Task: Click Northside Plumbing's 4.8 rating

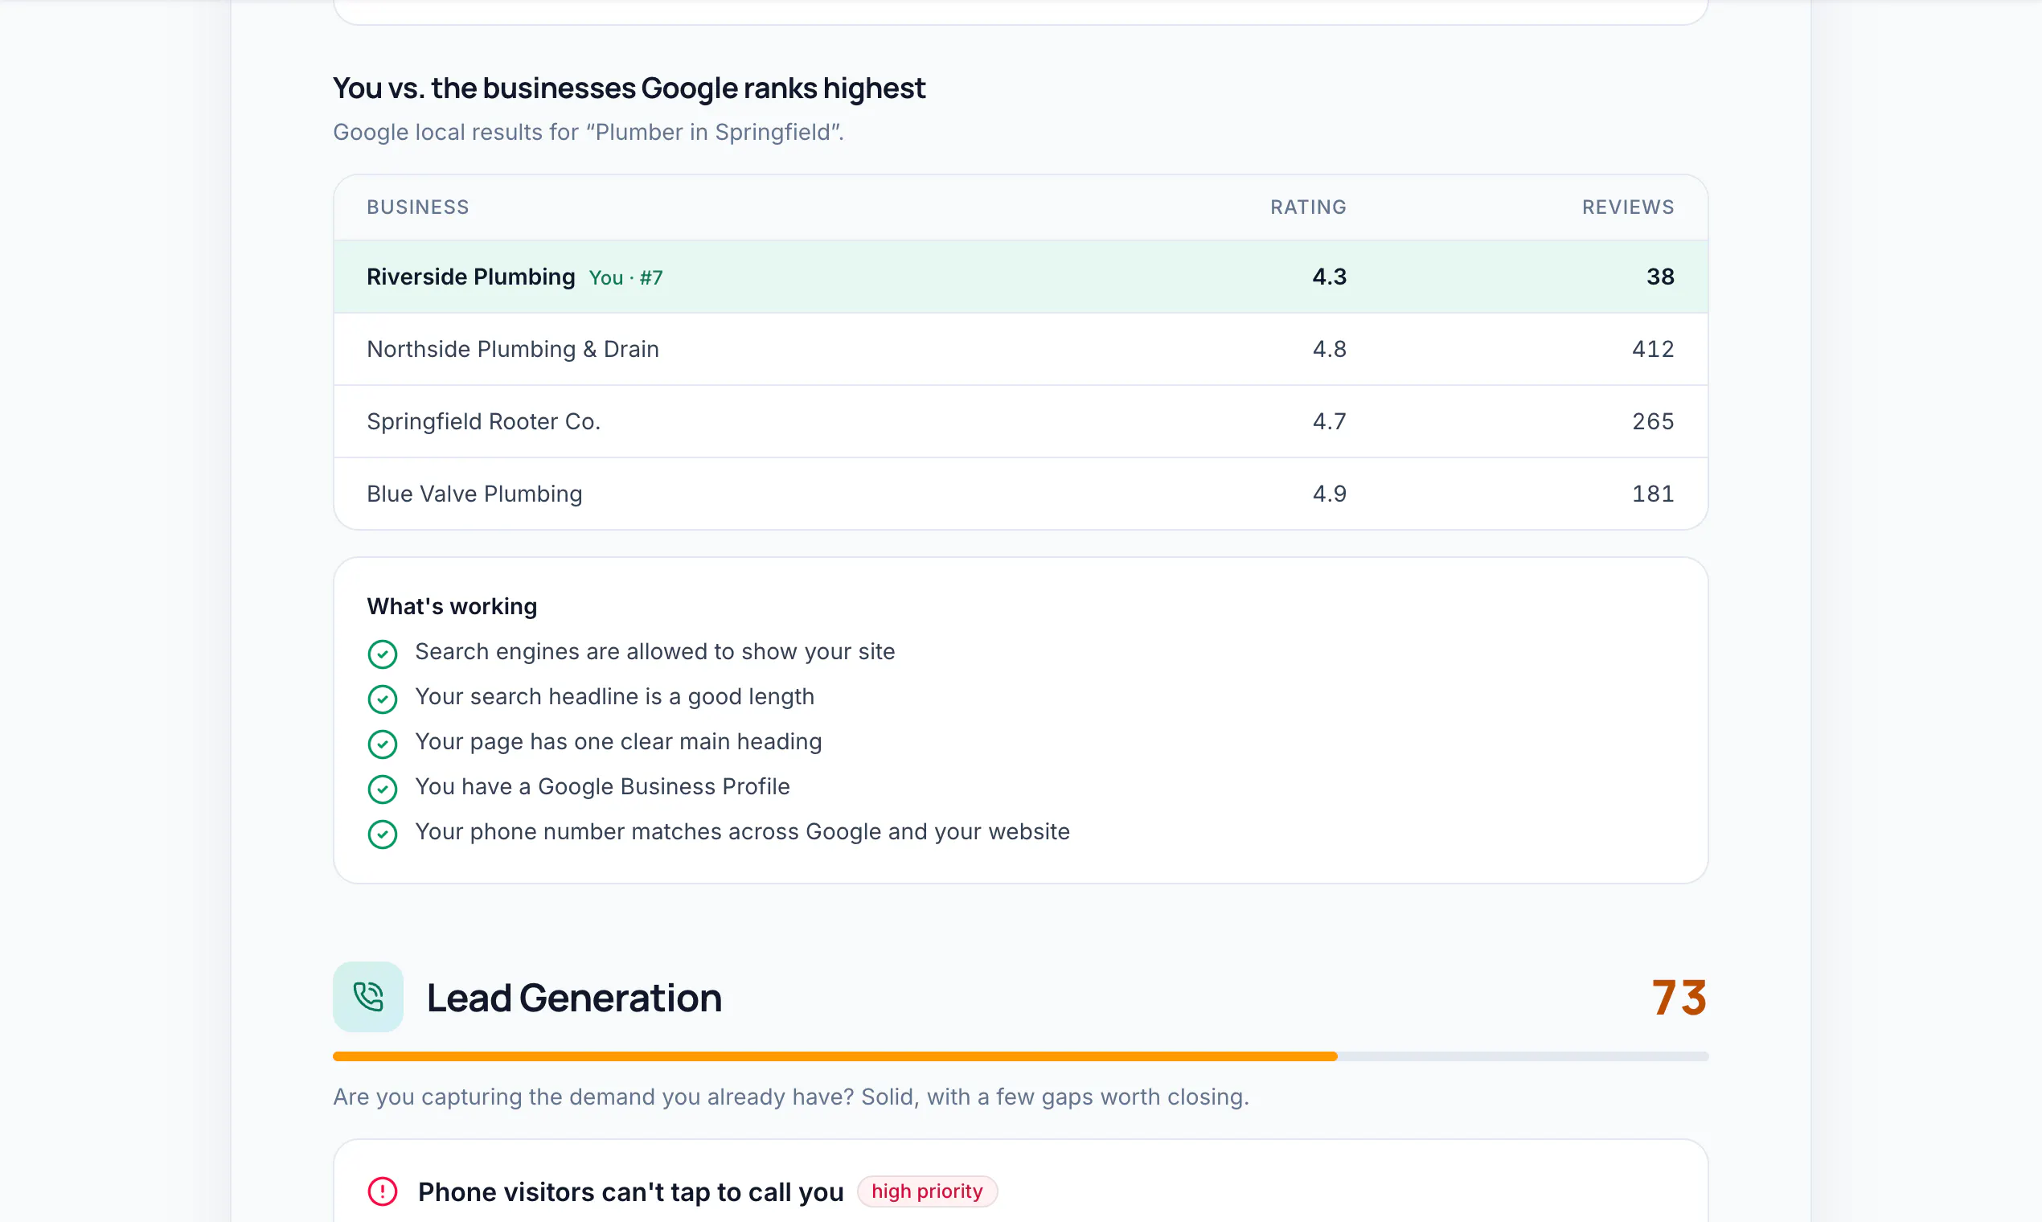Action: 1329,349
